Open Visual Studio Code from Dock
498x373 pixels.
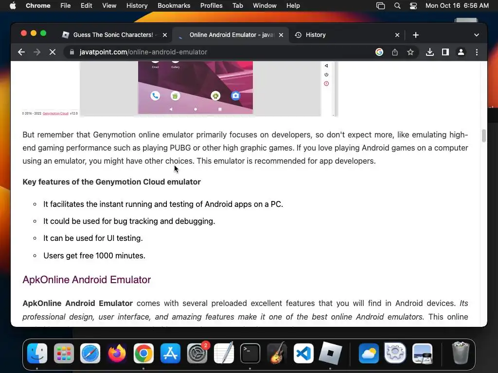303,354
